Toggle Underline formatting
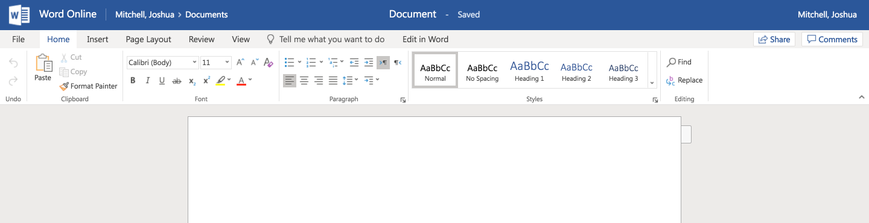Image resolution: width=869 pixels, height=223 pixels. (x=162, y=81)
